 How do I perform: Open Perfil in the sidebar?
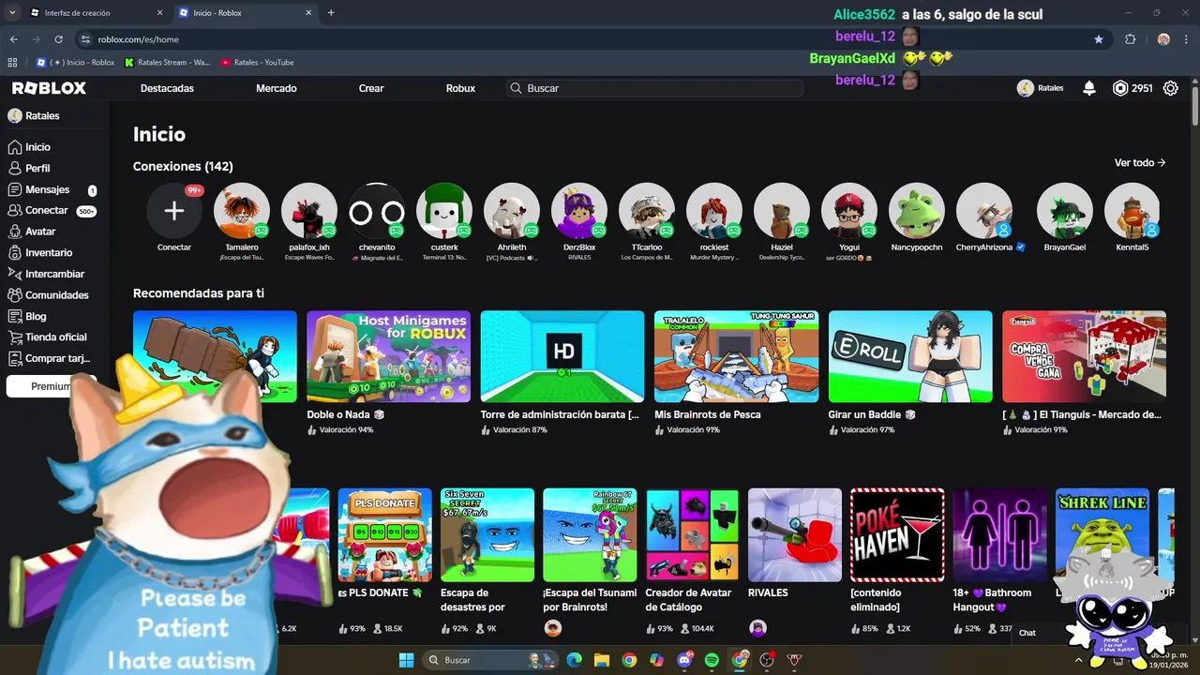point(37,169)
